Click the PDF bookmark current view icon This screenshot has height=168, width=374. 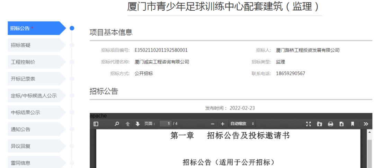352,124
